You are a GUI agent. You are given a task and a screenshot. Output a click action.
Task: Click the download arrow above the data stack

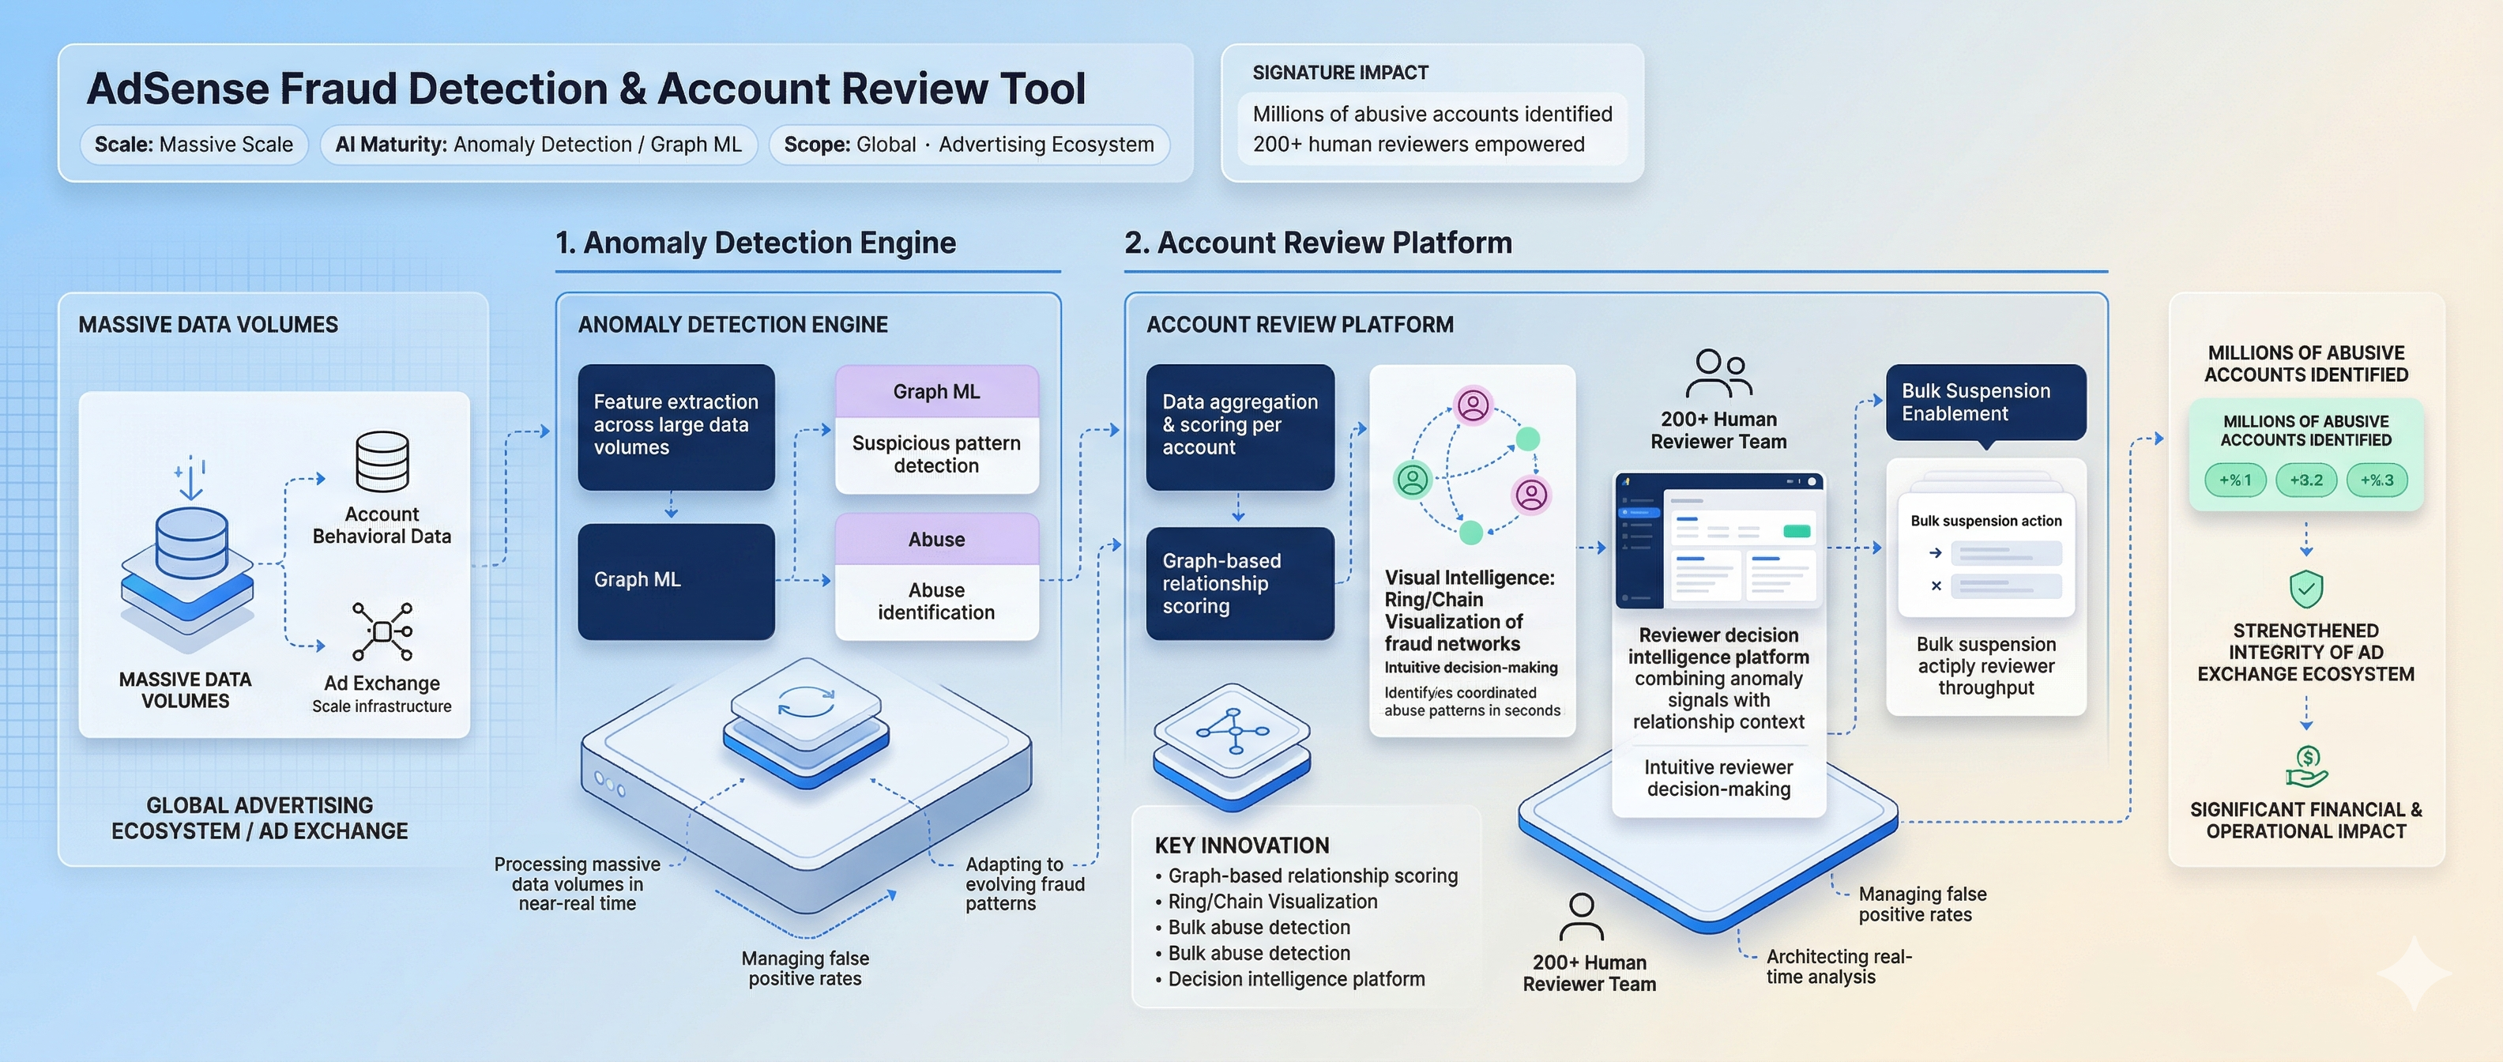[x=190, y=477]
